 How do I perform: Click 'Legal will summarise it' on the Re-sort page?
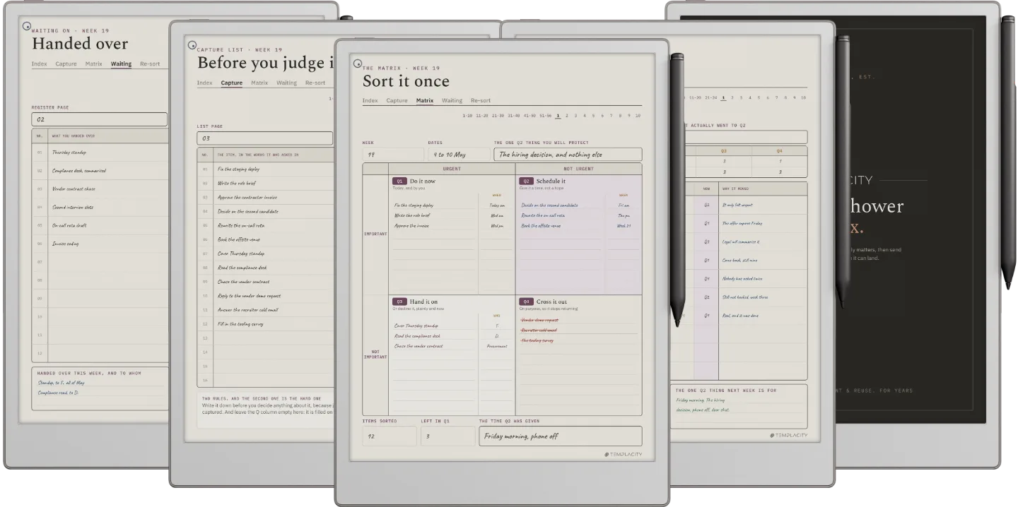741,241
